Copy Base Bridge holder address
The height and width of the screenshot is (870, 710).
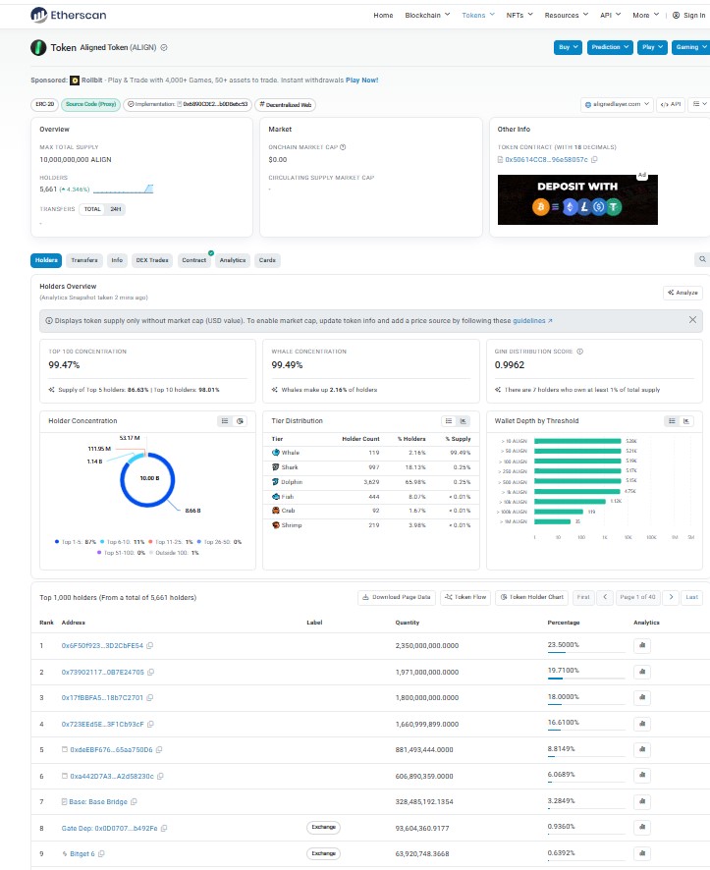click(x=134, y=801)
